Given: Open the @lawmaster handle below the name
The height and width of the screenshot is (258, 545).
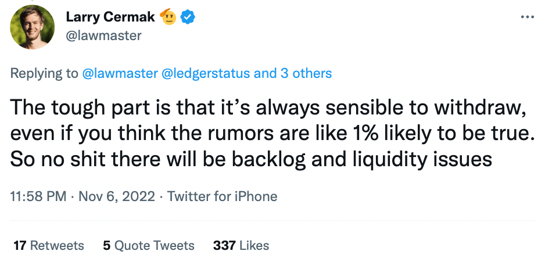Looking at the screenshot, I should [x=103, y=36].
